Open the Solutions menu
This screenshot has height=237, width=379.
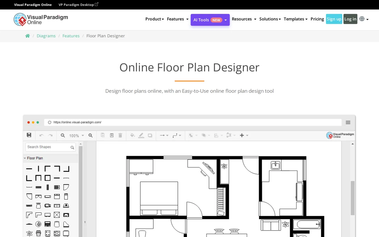[270, 19]
